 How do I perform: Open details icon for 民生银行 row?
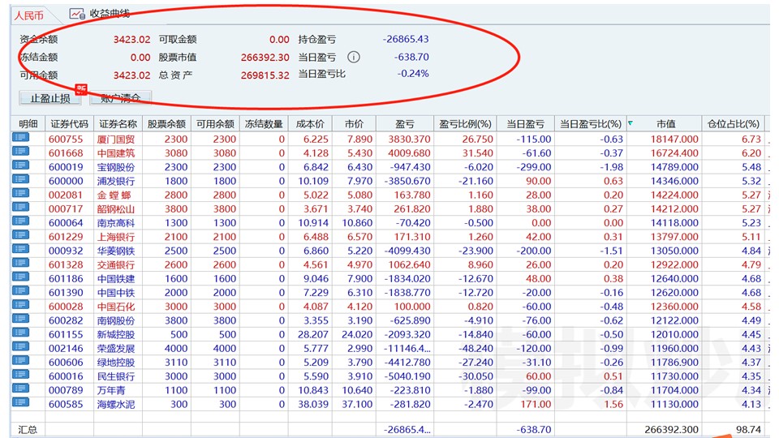tap(20, 374)
